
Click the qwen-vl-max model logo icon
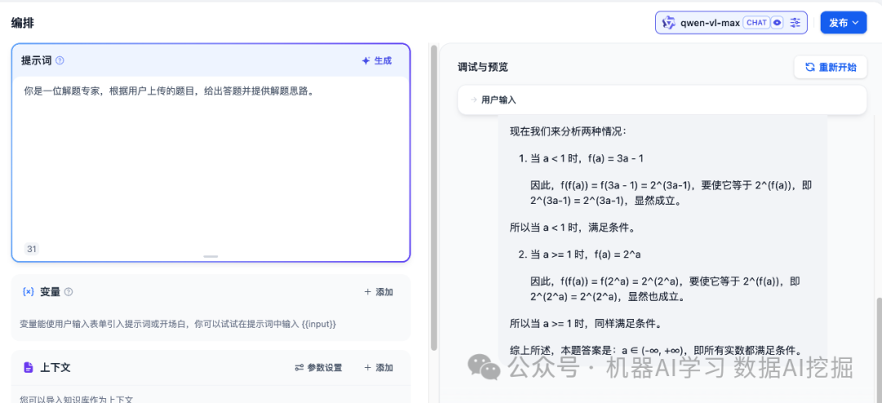[669, 23]
